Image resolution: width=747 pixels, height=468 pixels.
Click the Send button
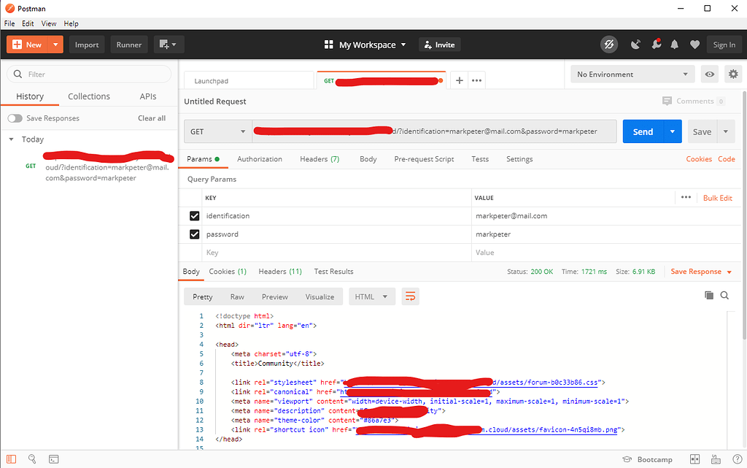click(643, 131)
